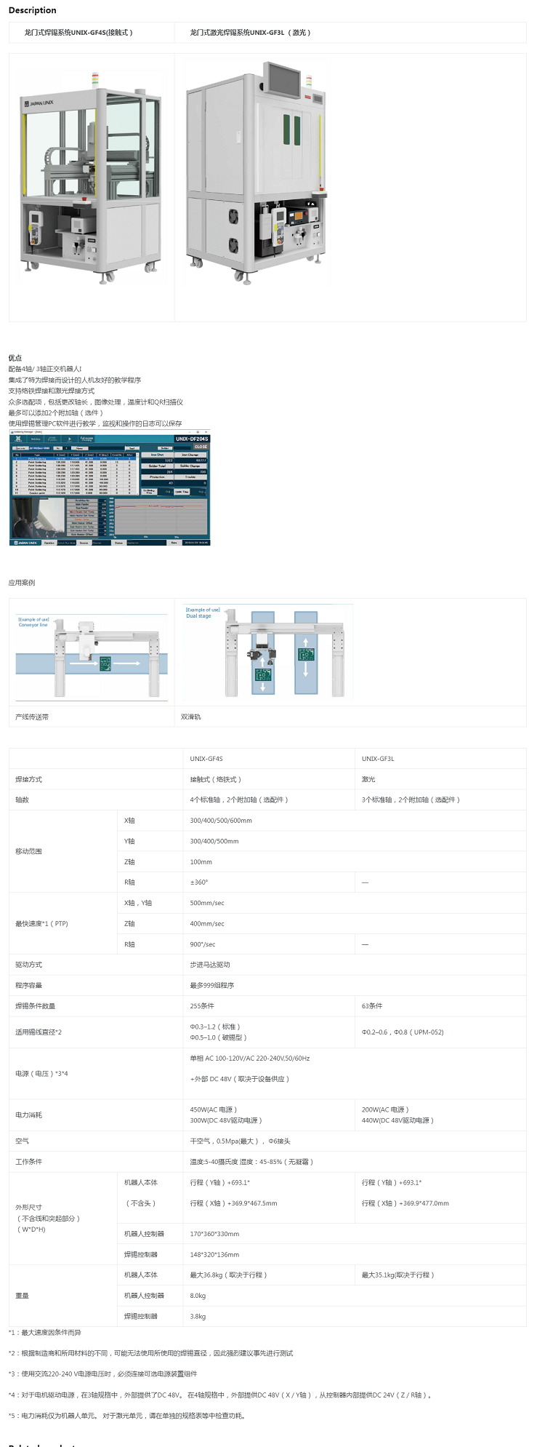Select the 'Description' heading

pos(32,10)
